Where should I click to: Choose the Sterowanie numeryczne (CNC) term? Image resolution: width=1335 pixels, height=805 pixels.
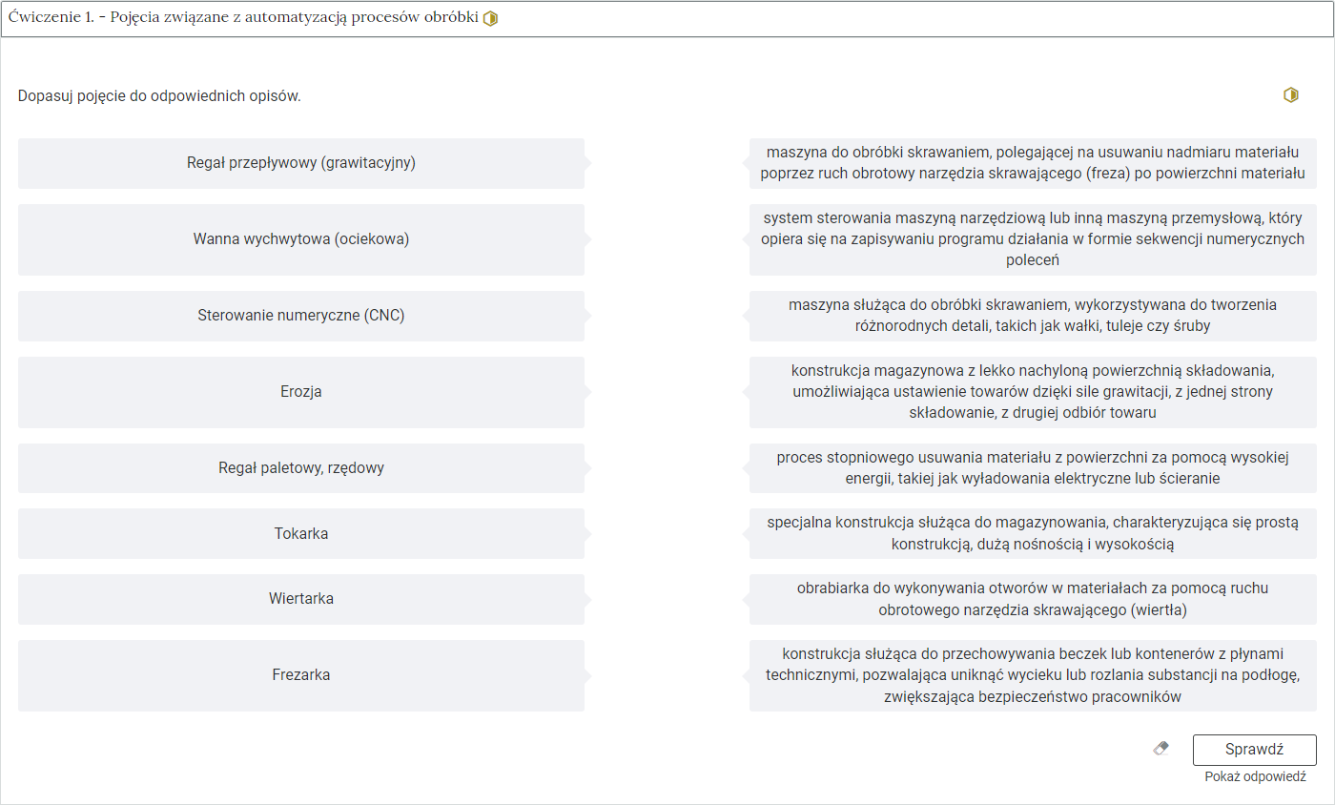point(301,316)
